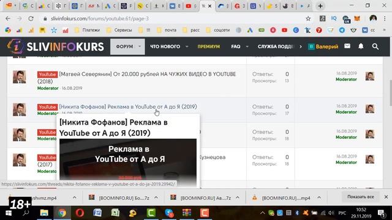Image resolution: width=392 pixels, height=220 pixels.
Task: Open options for the [BOOMINFO.RU] Бо....7z download
Action: click(x=156, y=197)
